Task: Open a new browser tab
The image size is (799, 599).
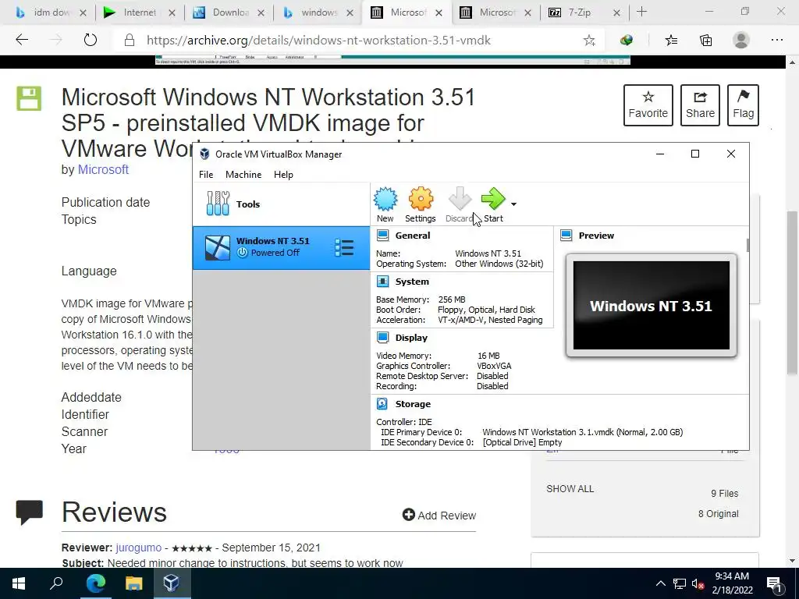Action: click(641, 12)
